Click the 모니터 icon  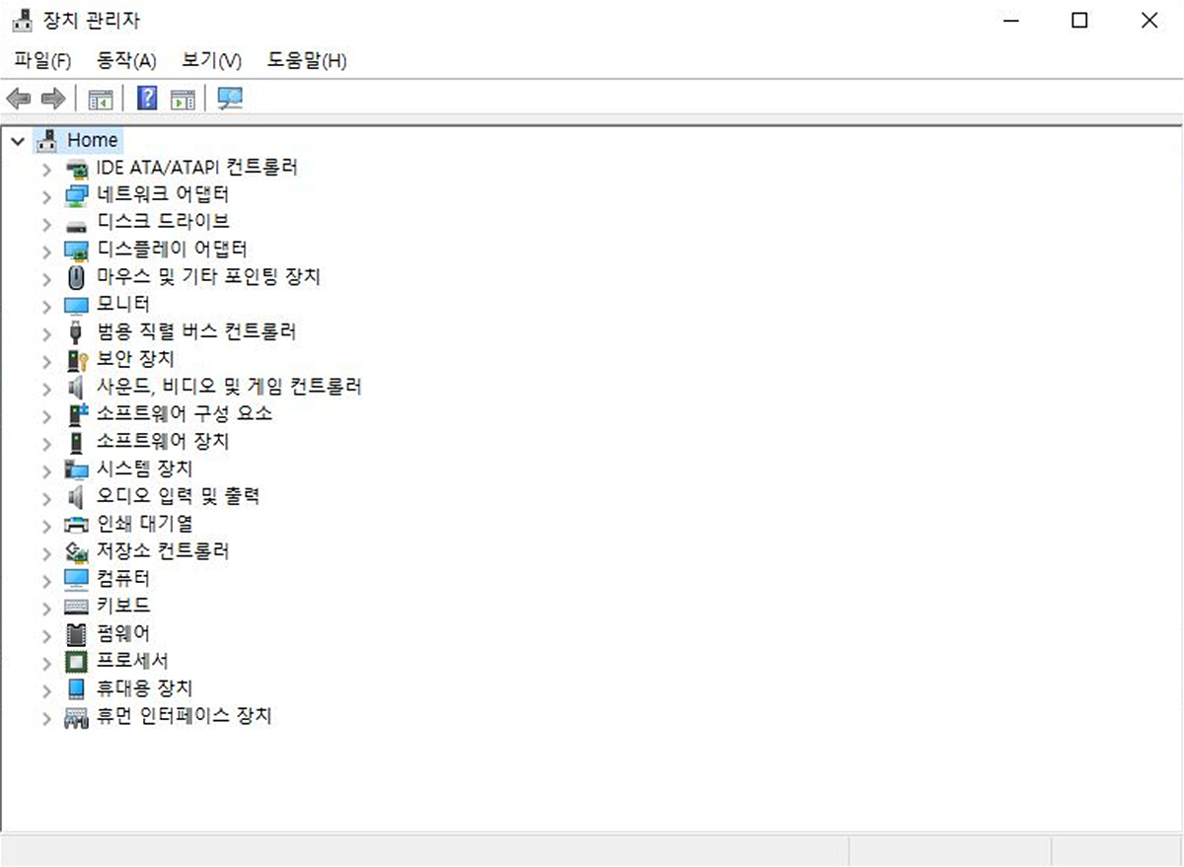point(76,305)
